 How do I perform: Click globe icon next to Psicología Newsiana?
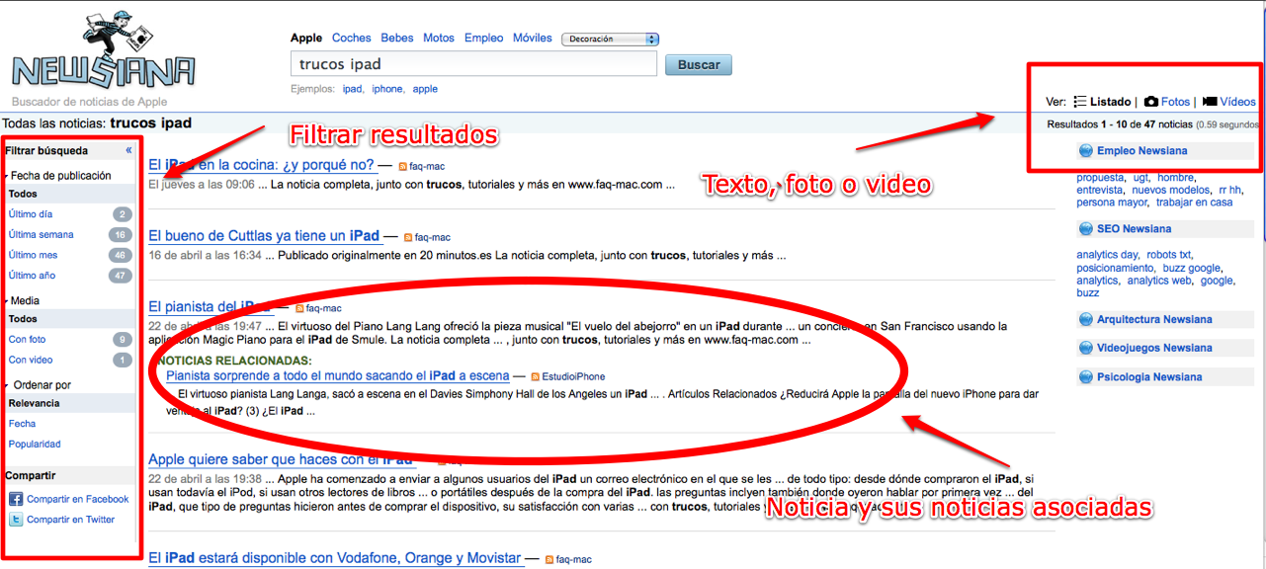pyautogui.click(x=1086, y=377)
